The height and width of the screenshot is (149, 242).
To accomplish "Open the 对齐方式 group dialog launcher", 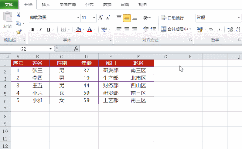I will tap(191, 40).
